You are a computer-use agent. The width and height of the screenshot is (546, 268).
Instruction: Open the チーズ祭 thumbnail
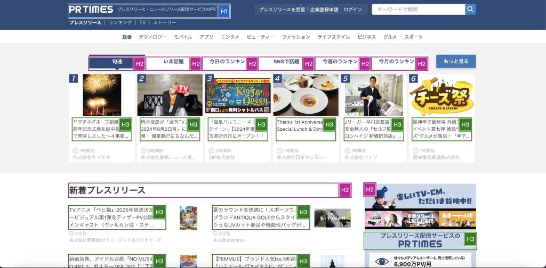coord(441,95)
